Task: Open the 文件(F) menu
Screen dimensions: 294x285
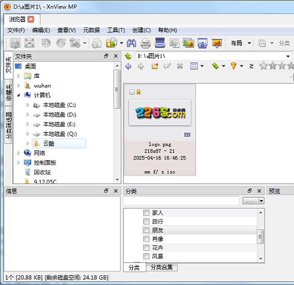Action: click(x=16, y=30)
